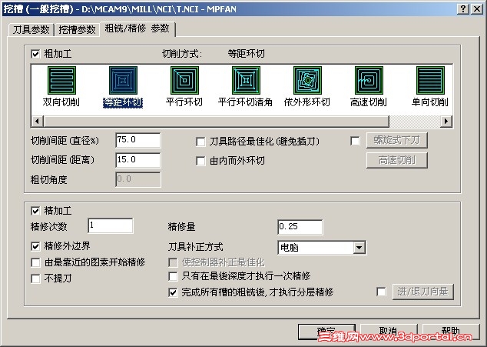
Task: Select the 单向切削 one way cutting icon
Action: (430, 80)
